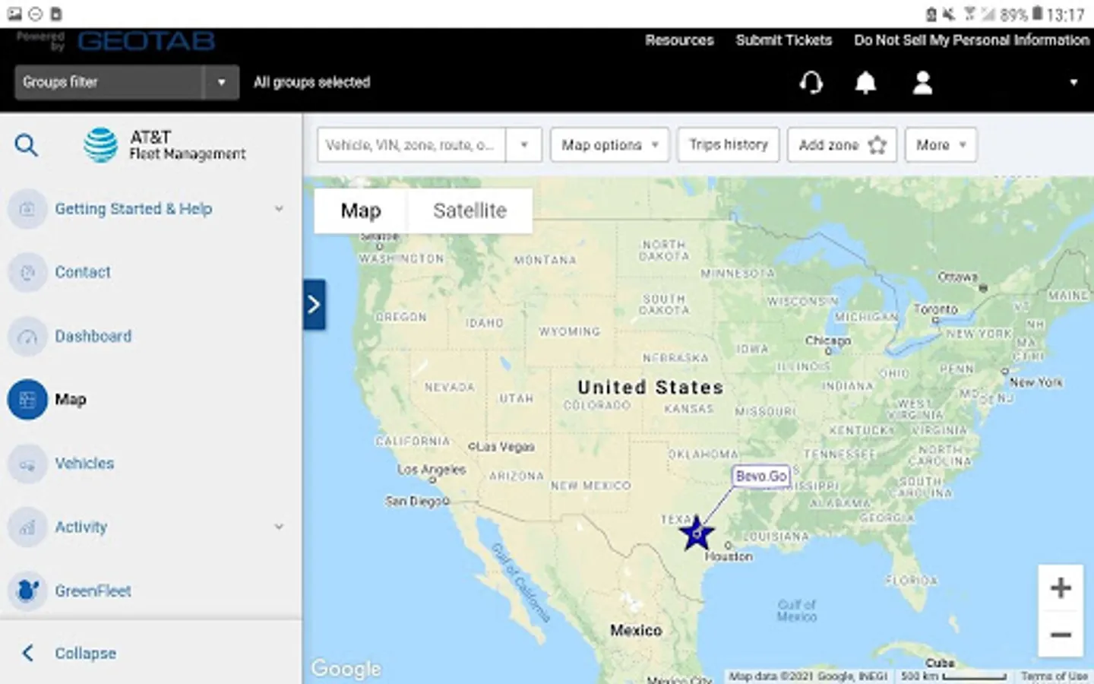Click the Bevo.Go vehicle label
1094x684 pixels.
click(761, 476)
